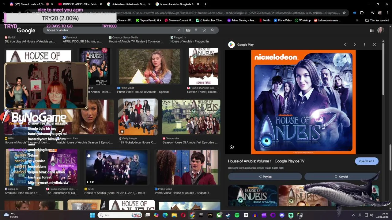The height and width of the screenshot is (220, 392).
Task: Open the WhatsApp bookmark
Action: (303, 20)
